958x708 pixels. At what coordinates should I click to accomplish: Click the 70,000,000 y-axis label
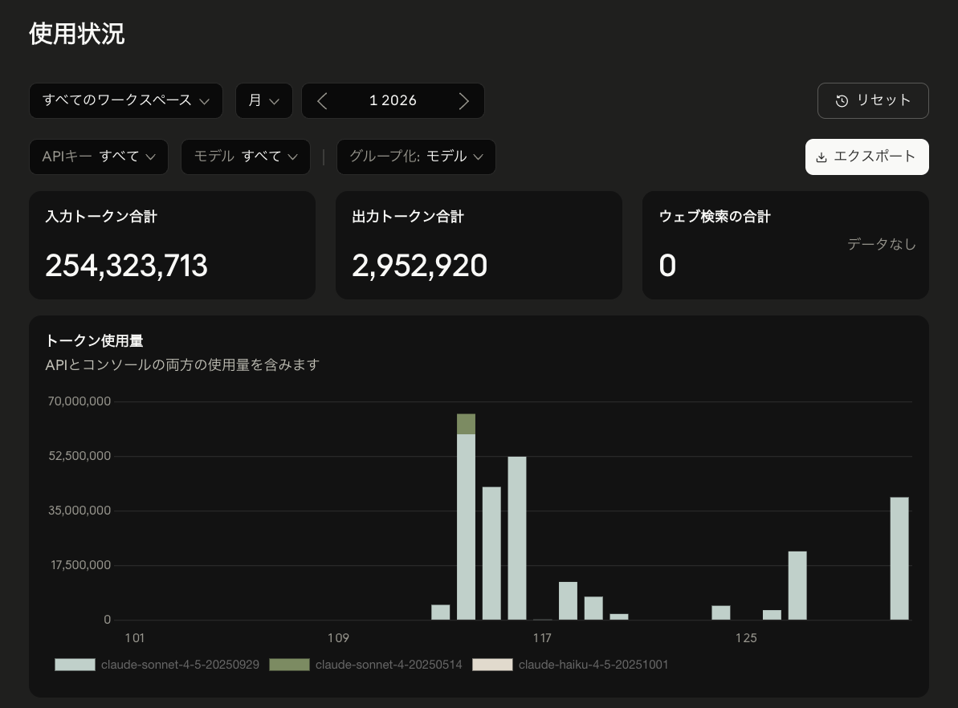tap(79, 401)
